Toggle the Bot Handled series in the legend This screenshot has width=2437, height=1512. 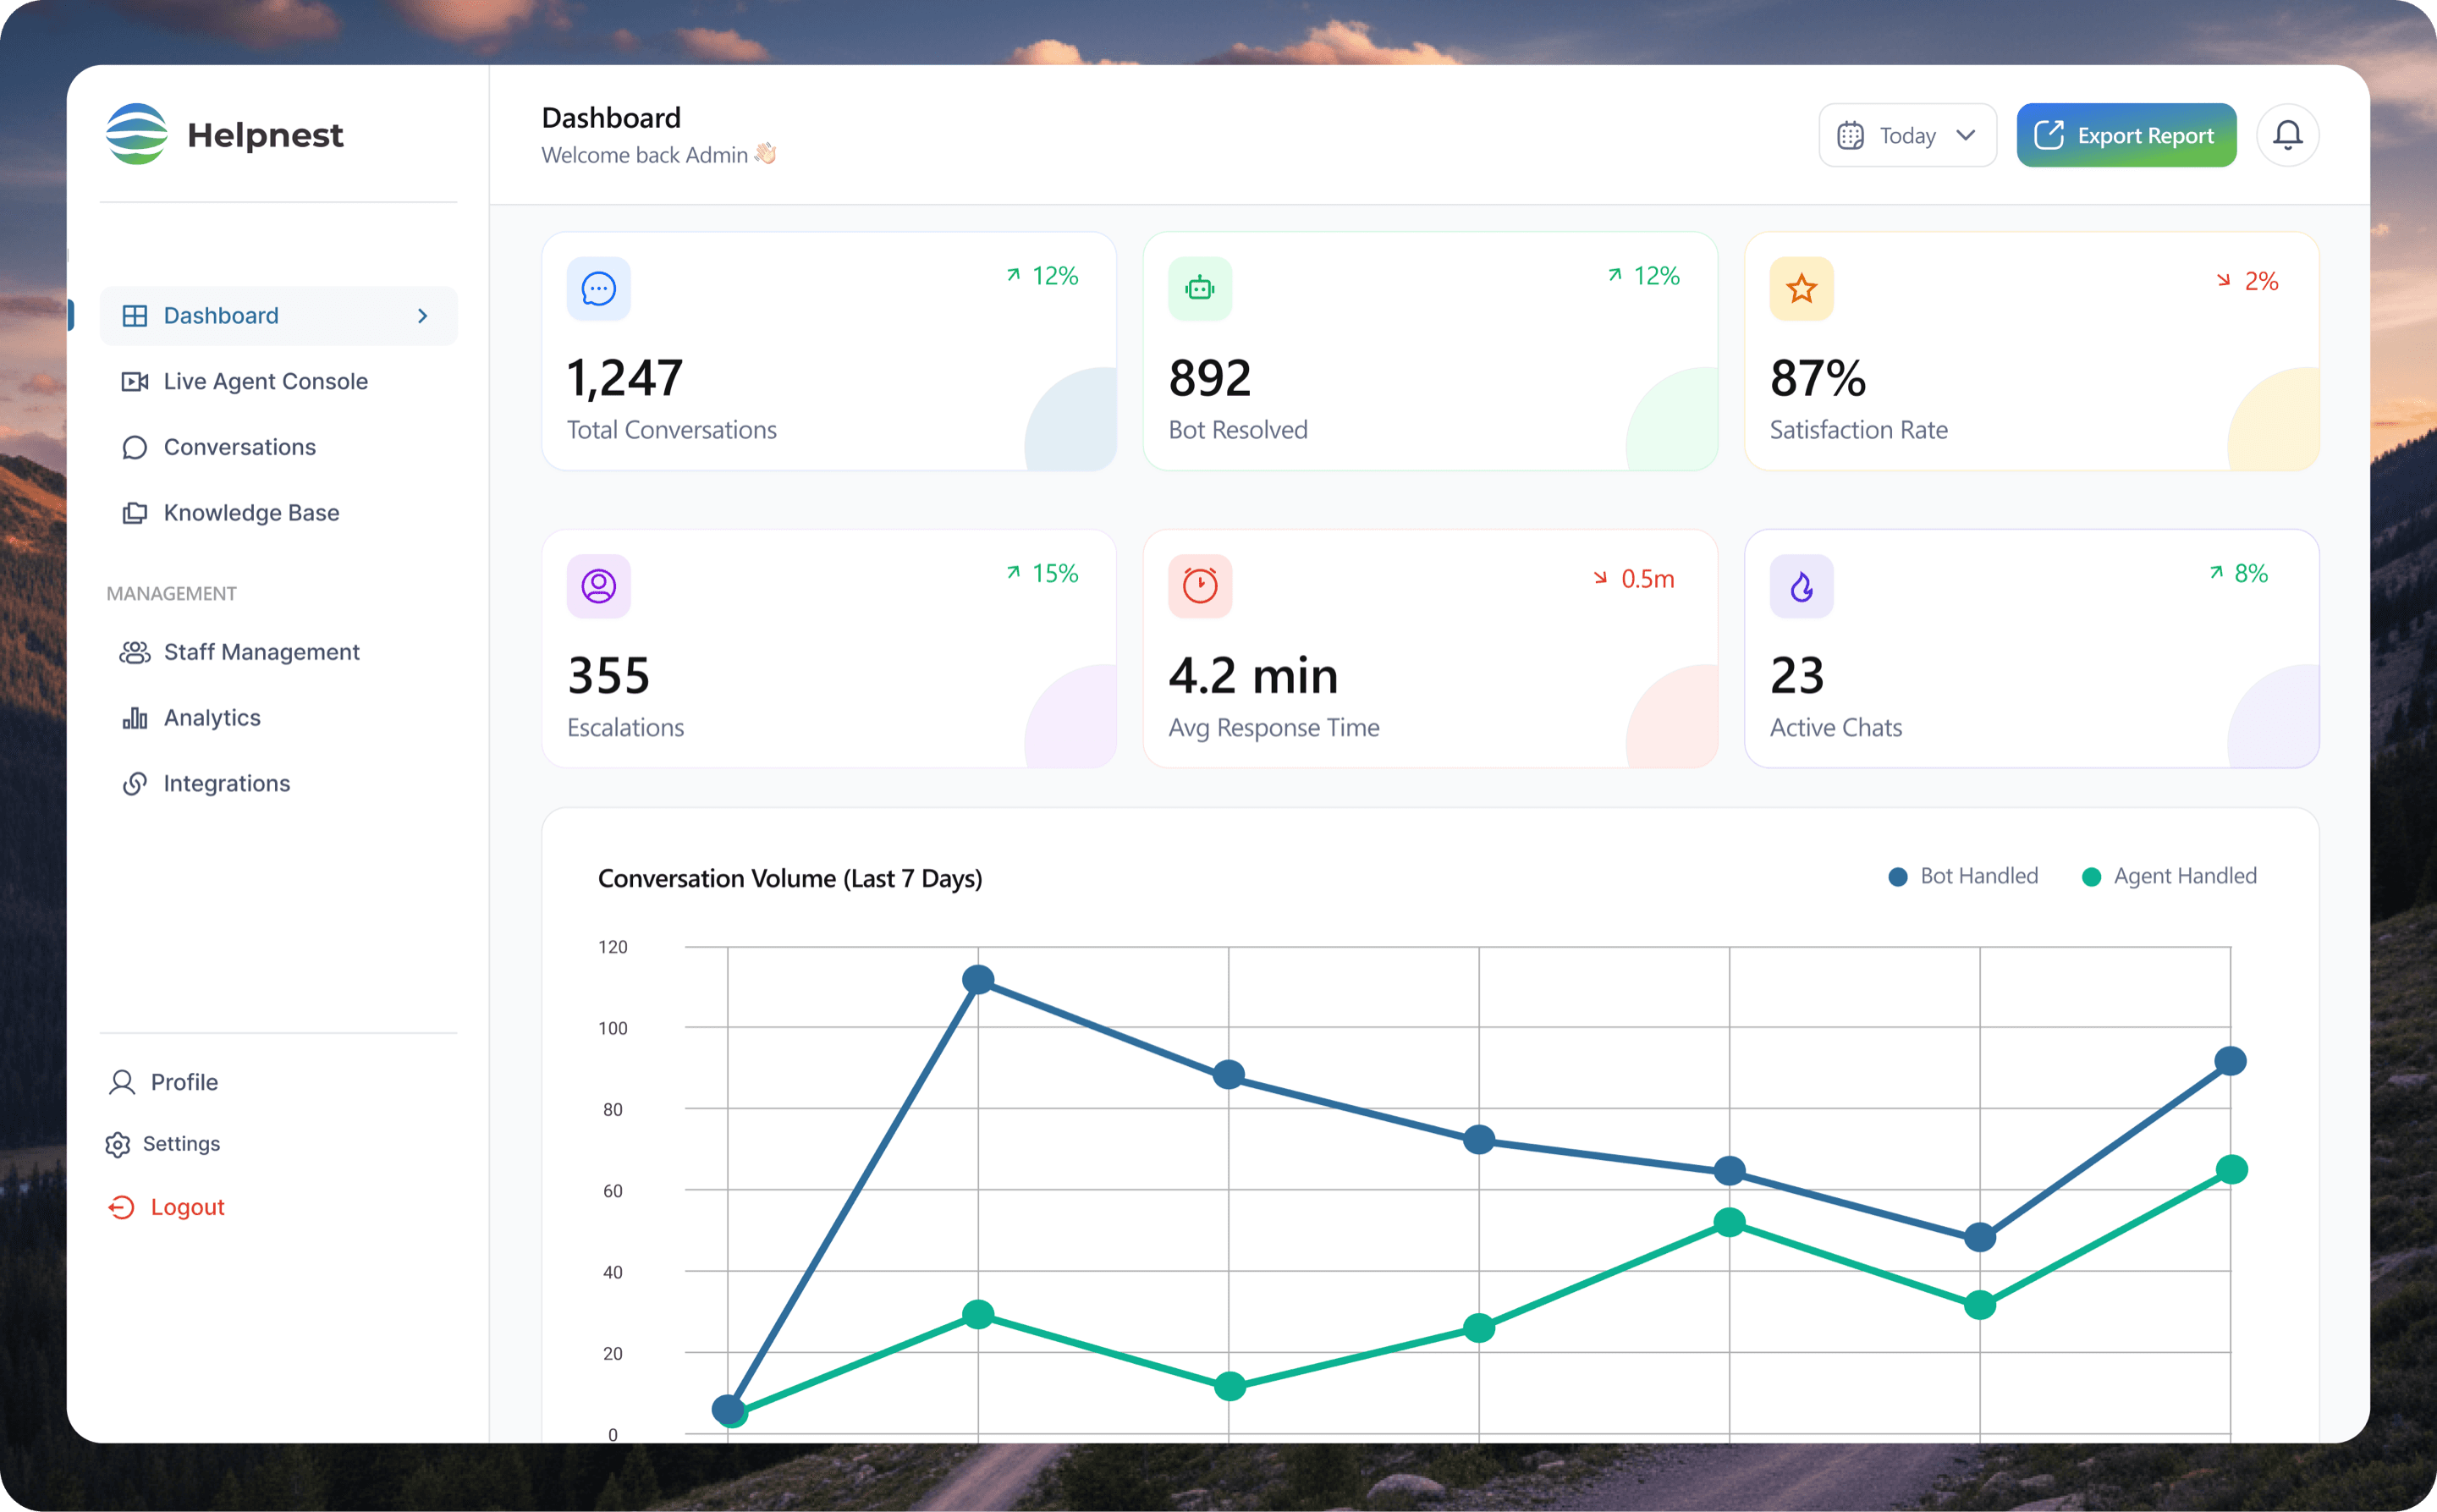1962,876
